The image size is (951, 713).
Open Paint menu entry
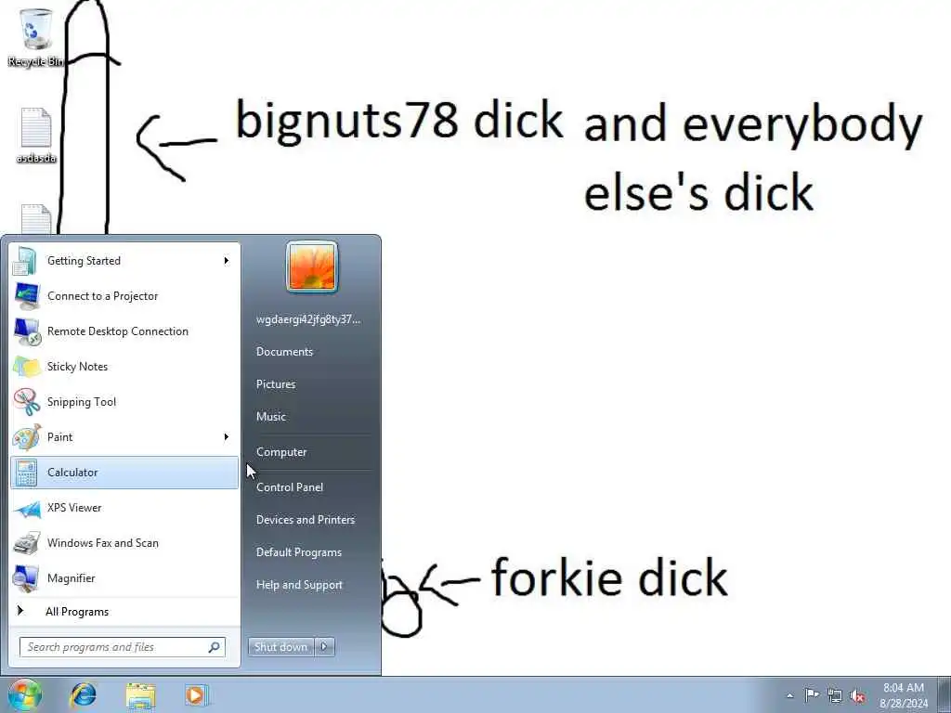coord(124,437)
